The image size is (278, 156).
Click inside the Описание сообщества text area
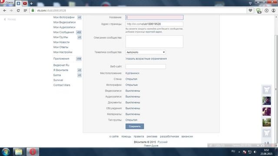155,42
